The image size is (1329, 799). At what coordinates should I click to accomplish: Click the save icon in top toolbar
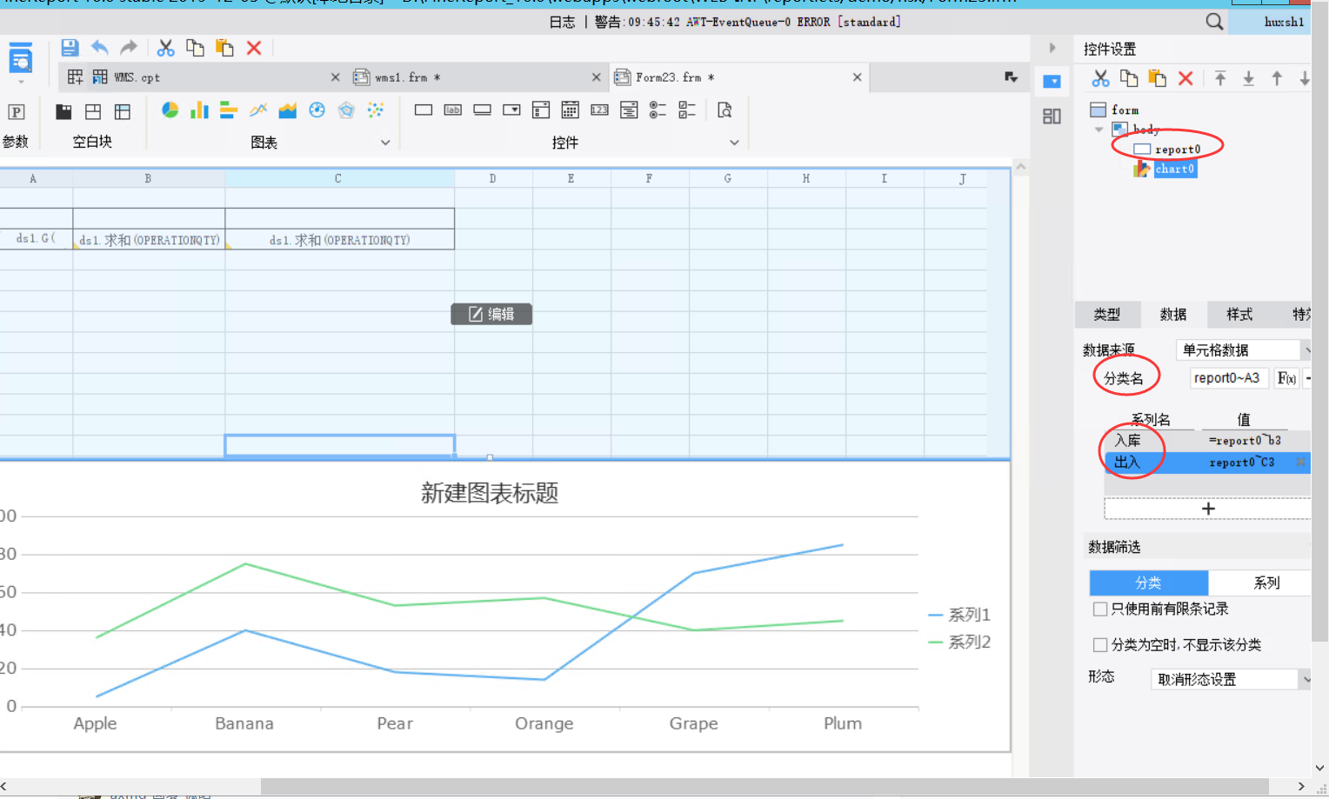point(70,48)
